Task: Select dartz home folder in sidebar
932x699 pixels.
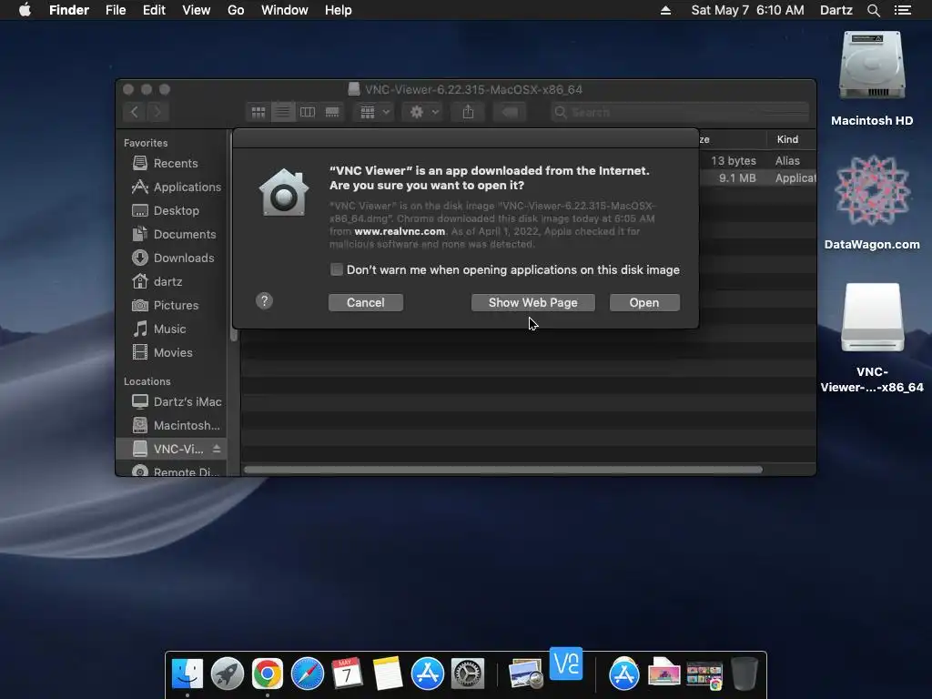Action: coord(171,282)
